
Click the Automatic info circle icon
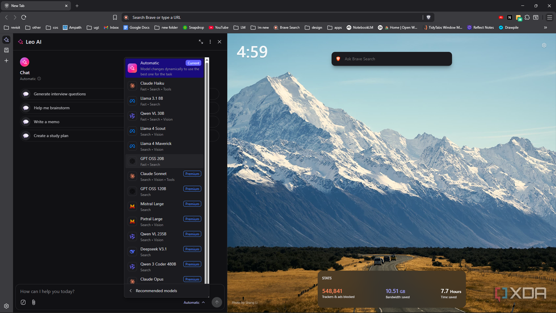click(39, 79)
